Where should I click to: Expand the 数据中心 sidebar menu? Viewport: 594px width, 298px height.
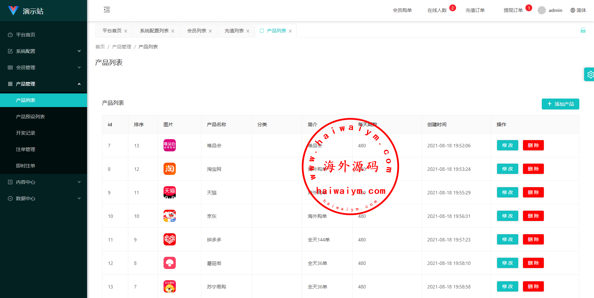(x=43, y=198)
